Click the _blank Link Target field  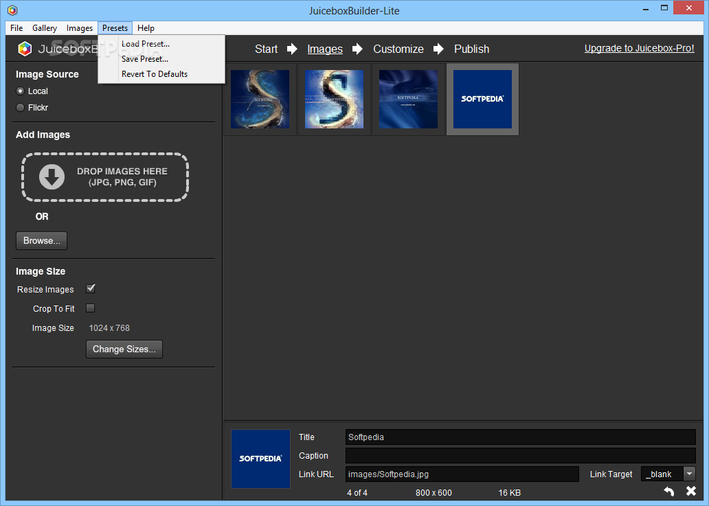point(662,474)
